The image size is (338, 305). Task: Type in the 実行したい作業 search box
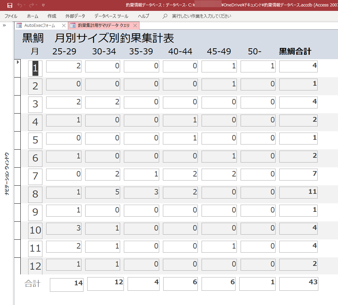pos(201,16)
